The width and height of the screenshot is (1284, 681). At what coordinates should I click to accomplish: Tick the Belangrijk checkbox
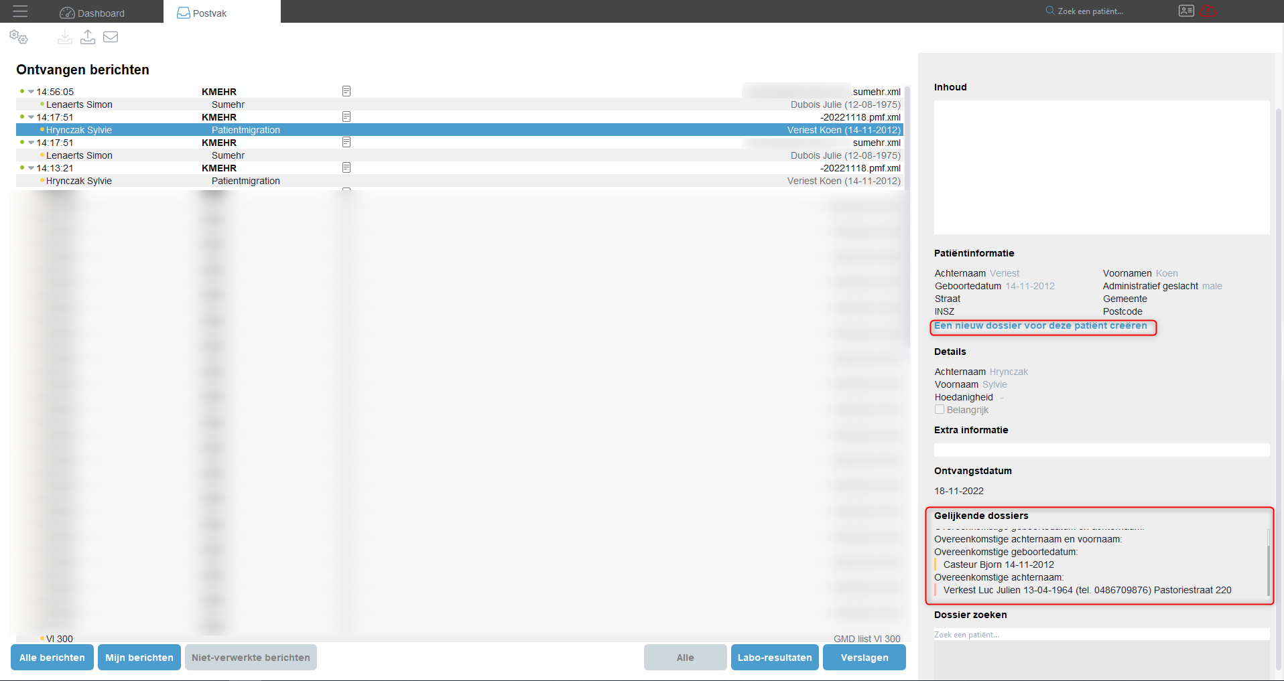pyautogui.click(x=940, y=409)
